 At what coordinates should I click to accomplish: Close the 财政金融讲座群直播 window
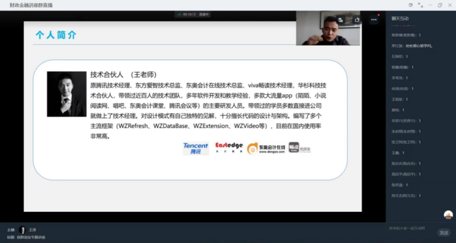449,5
